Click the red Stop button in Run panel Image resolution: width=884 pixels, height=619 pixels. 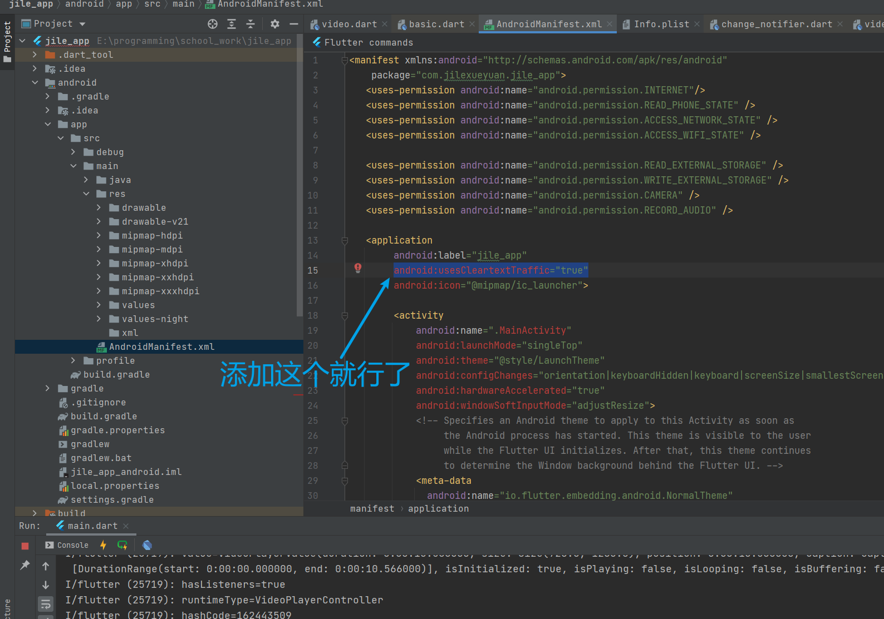click(25, 546)
